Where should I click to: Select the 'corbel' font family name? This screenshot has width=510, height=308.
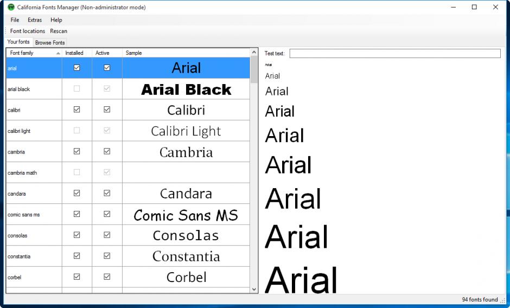[x=14, y=278]
